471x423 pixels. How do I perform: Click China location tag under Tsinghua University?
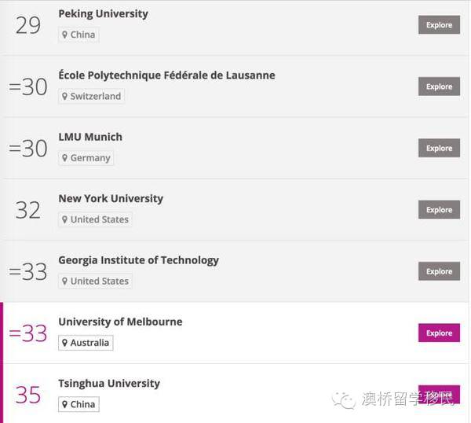pyautogui.click(x=78, y=404)
